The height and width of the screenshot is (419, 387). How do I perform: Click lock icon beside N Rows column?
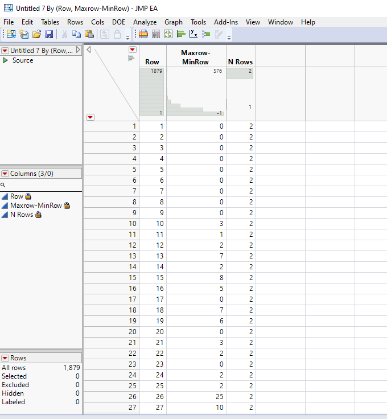[x=39, y=215]
